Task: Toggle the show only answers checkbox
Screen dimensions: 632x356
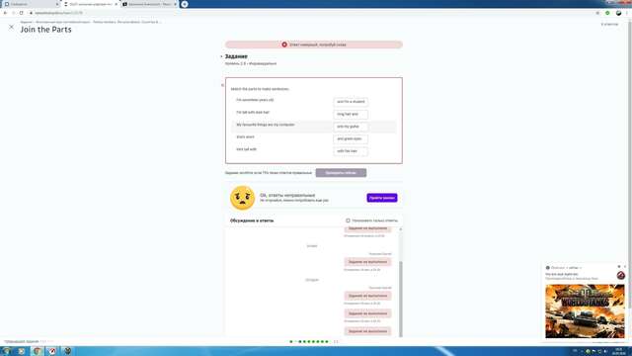Action: [348, 221]
